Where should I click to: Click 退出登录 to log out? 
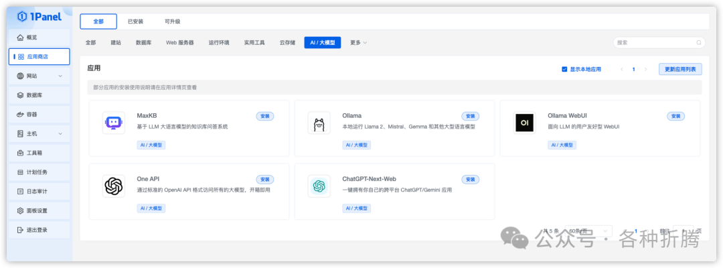(39, 230)
